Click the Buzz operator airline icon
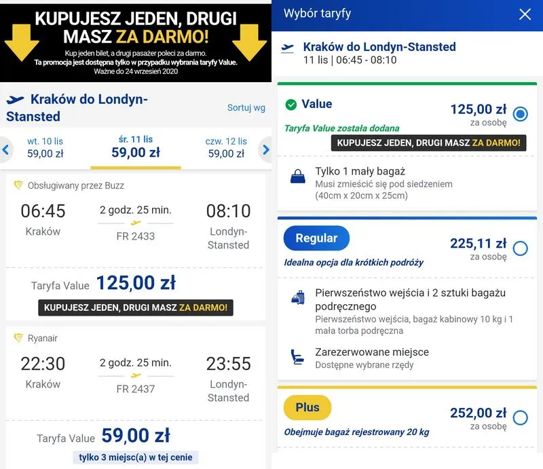The height and width of the screenshot is (469, 543). pyautogui.click(x=16, y=185)
